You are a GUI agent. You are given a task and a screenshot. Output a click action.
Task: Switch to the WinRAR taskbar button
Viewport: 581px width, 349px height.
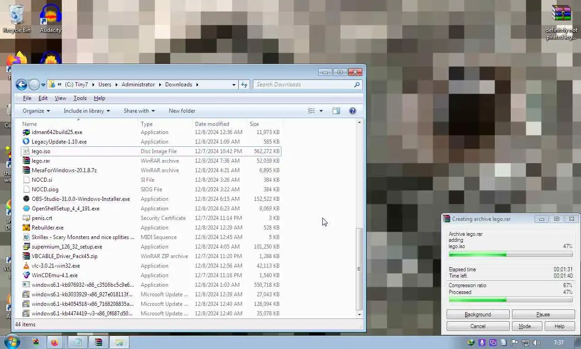98,343
